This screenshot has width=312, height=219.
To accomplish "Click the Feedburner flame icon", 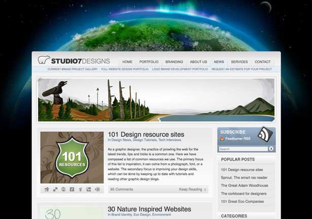I will tap(222, 138).
